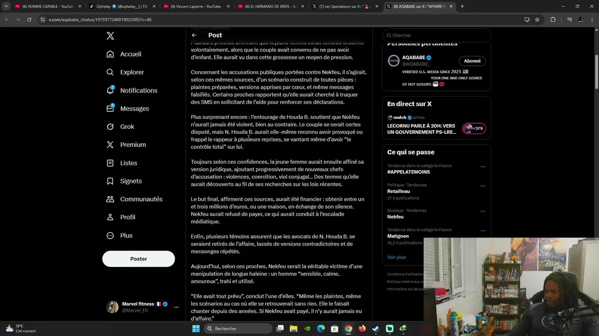Open the Messages envelope icon
Image resolution: width=599 pixels, height=336 pixels.
coord(110,108)
